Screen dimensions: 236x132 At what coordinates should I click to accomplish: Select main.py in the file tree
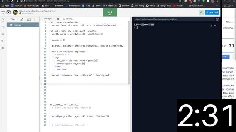[x=22, y=25]
